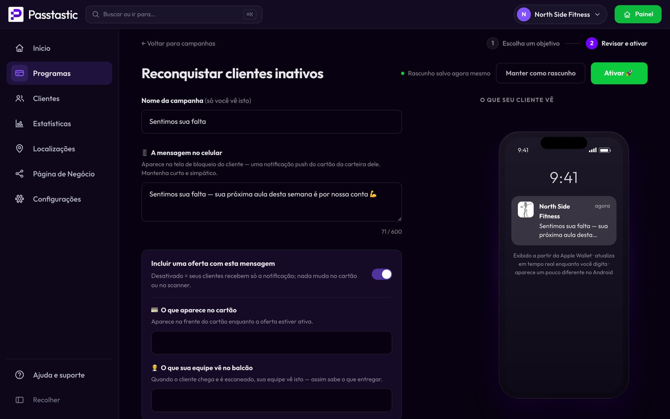Click the O QUE SEU CLIENTE VÊ heading
The height and width of the screenshot is (419, 670).
click(517, 100)
